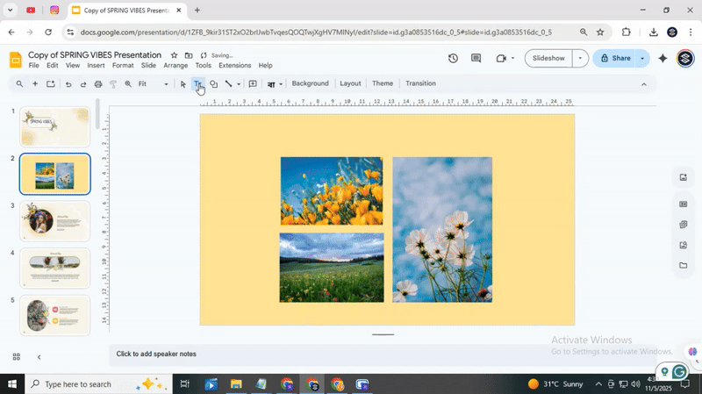This screenshot has width=702, height=394.
Task: Toggle grid view of slides
Action: (17, 357)
